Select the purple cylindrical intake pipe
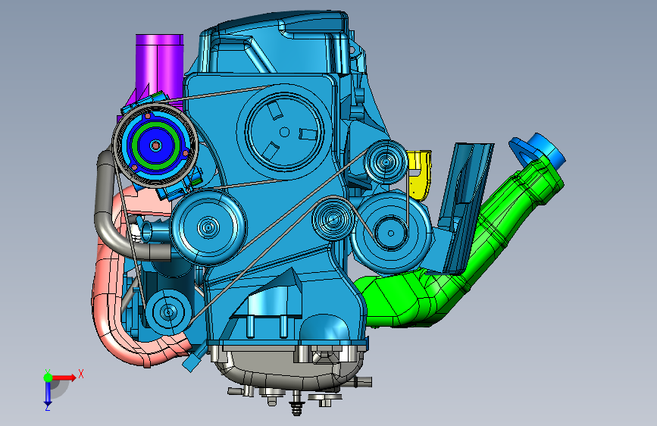657x426 pixels. tap(160, 67)
